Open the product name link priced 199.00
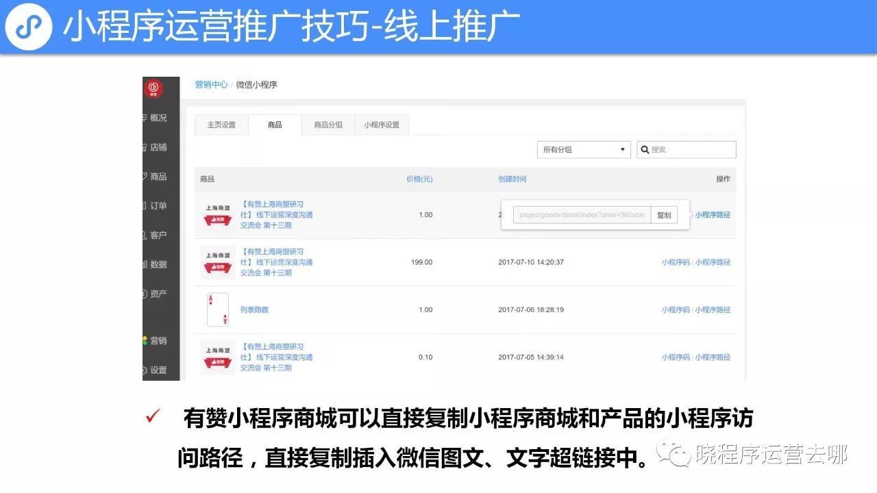Screen dimensions: 877x493 [276, 262]
